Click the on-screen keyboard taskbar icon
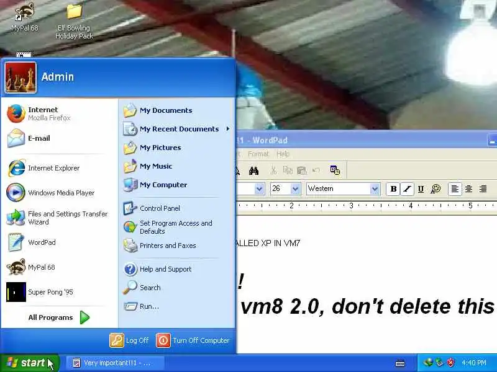Screen dimensions: 497x372 coord(400,363)
